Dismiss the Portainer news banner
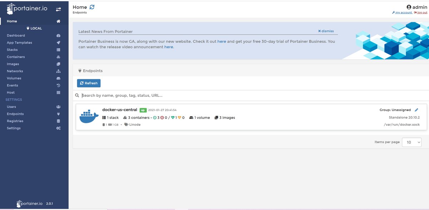Screen dimensions: 429x210 click(x=326, y=31)
